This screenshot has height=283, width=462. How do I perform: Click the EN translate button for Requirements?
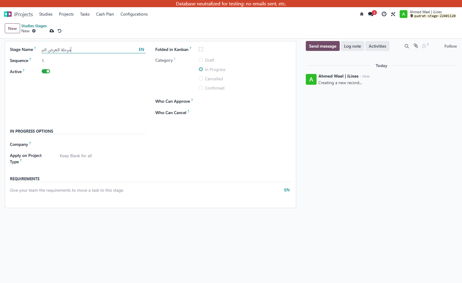[287, 190]
